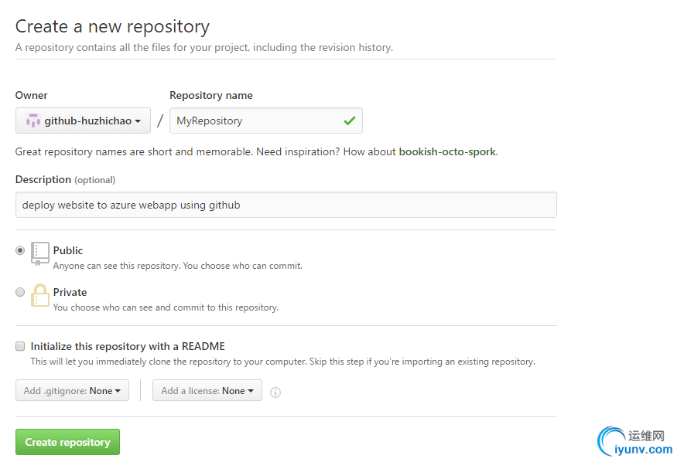Viewport: 677px width, 462px height.
Task: Click the Private option label
Action: tap(70, 292)
